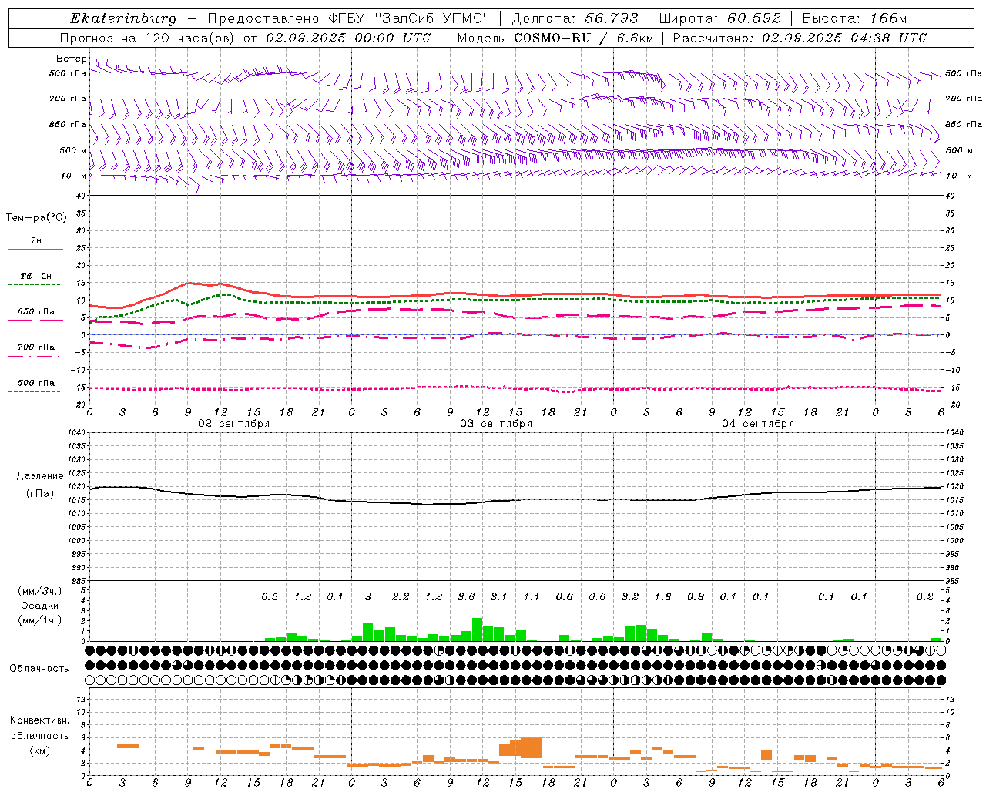Screen dimensions: 986x789
Task: Click the 'Конвективн.' convective cloud label
Action: click(39, 720)
